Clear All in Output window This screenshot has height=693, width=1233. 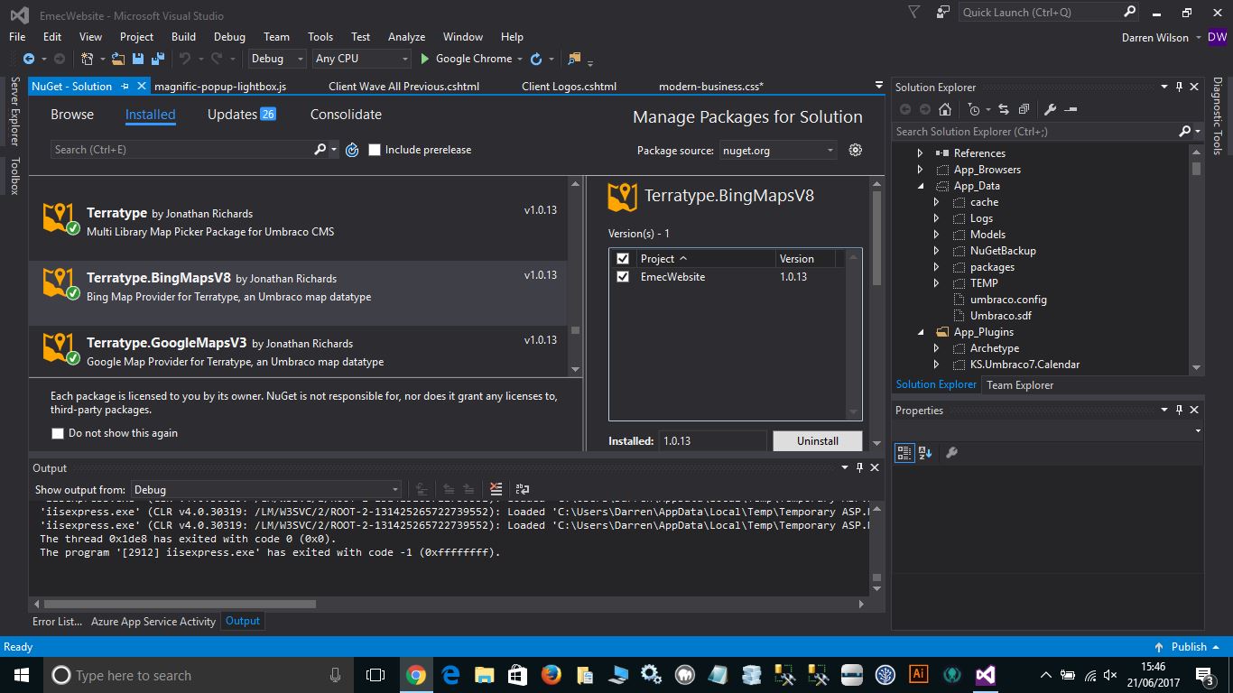click(496, 489)
